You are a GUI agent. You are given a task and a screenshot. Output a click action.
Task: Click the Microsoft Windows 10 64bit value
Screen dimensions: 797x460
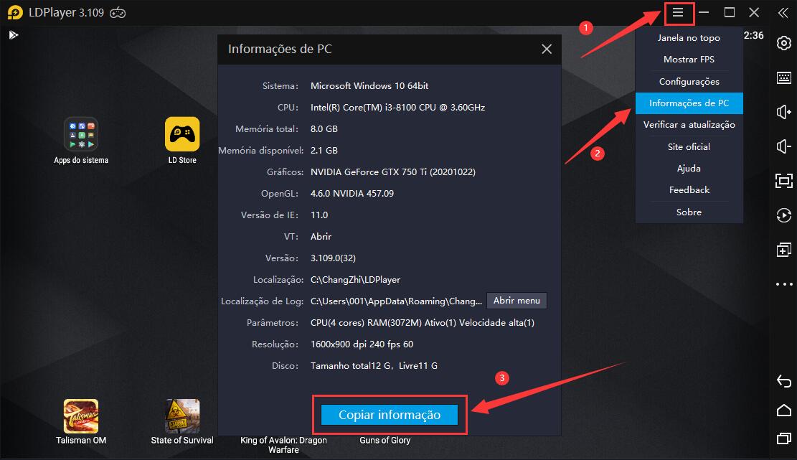[369, 86]
